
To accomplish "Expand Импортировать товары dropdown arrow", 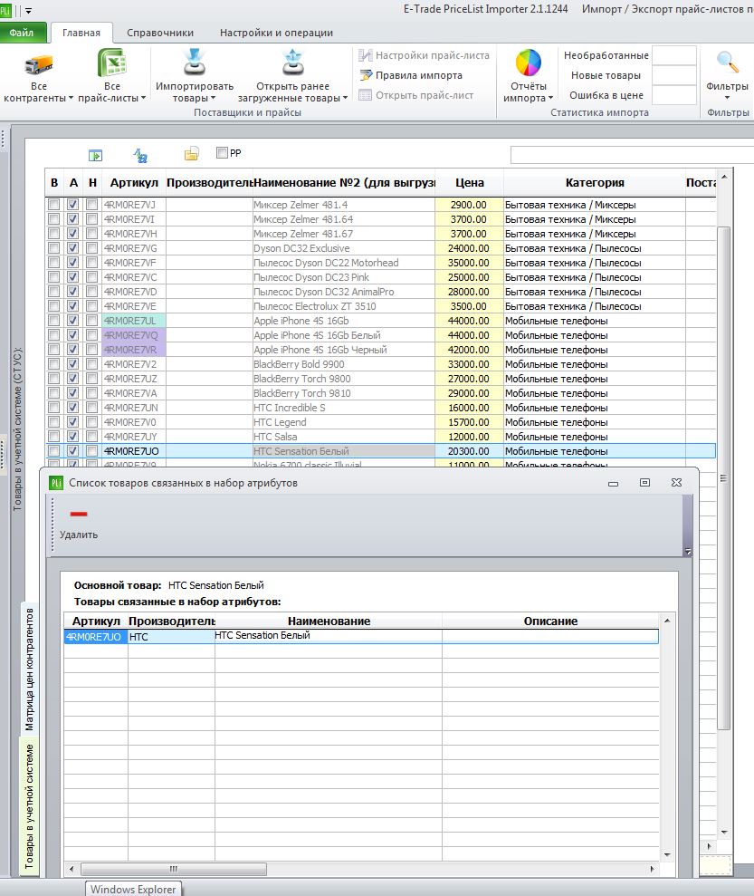I will pos(213,98).
